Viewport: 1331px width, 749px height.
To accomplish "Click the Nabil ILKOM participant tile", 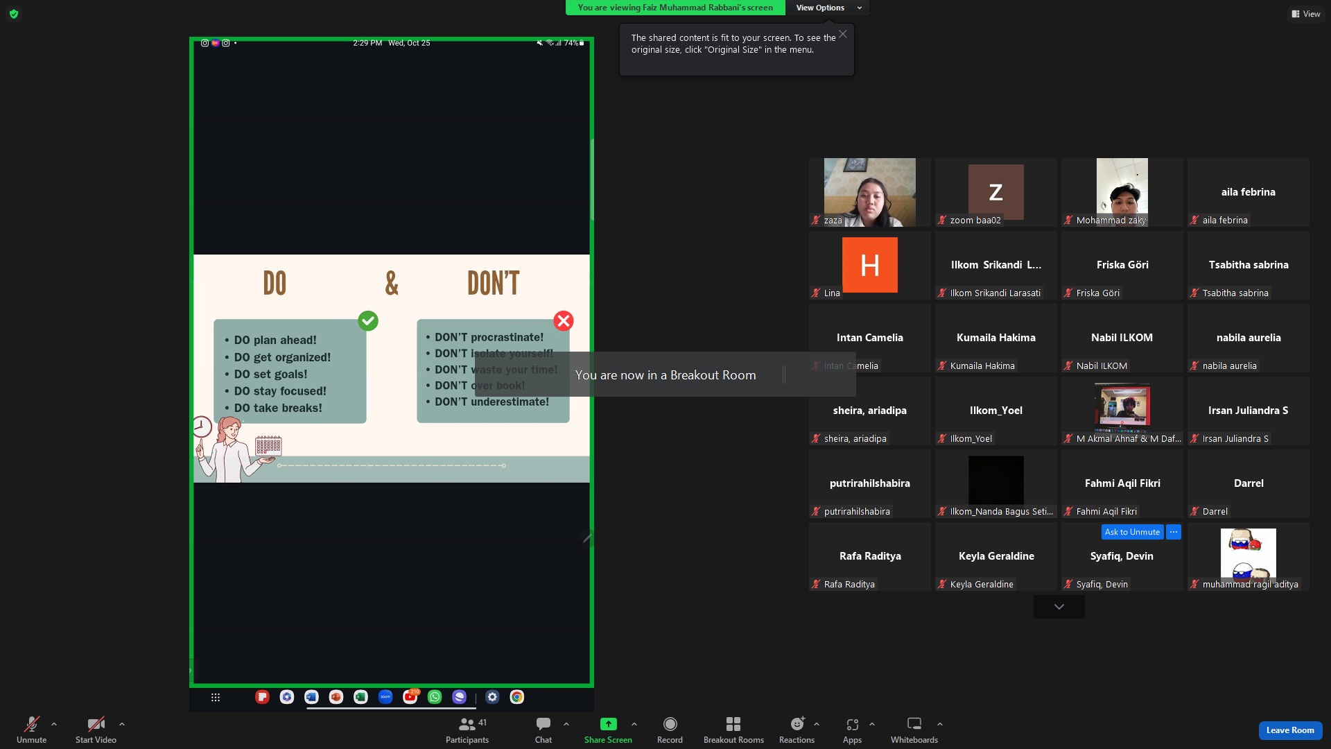I will click(1122, 338).
